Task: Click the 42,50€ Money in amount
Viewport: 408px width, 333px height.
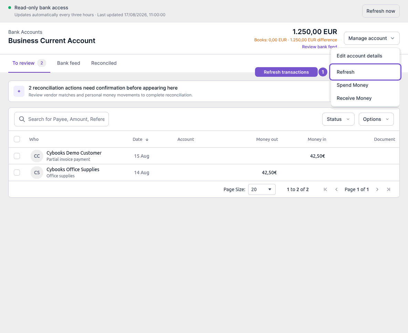Action: pyautogui.click(x=317, y=156)
